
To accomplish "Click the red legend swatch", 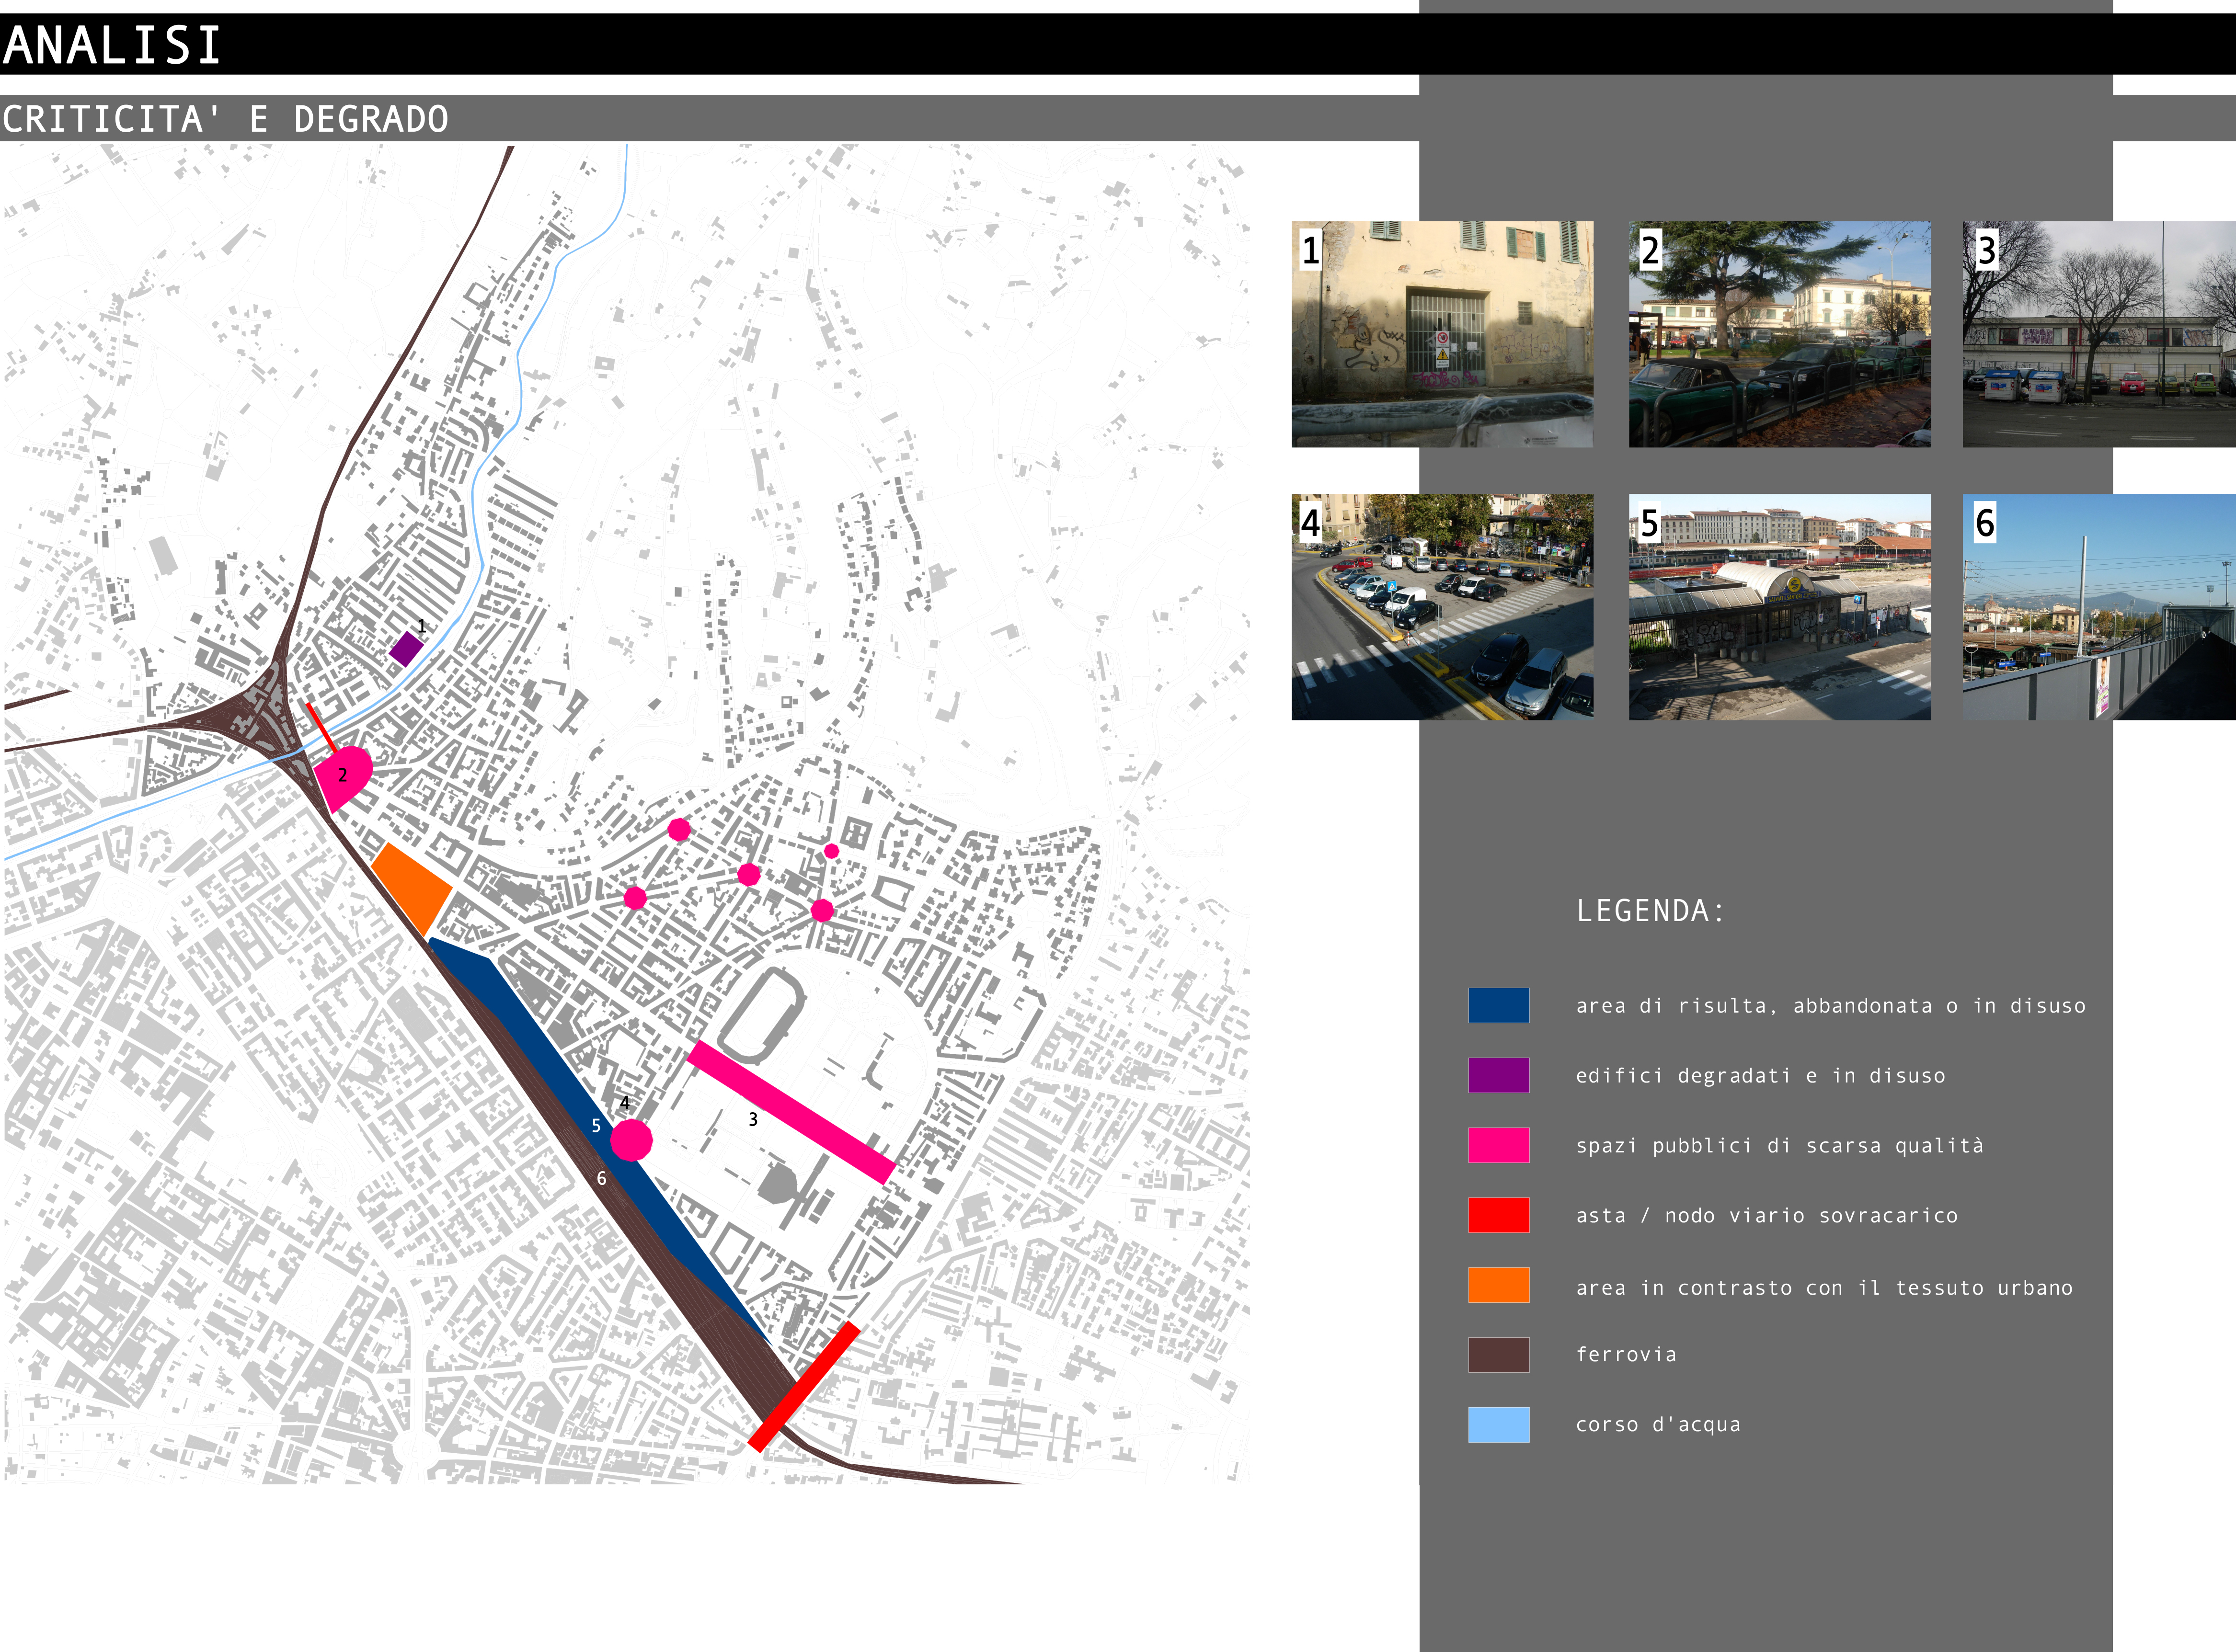I will click(x=1498, y=1215).
